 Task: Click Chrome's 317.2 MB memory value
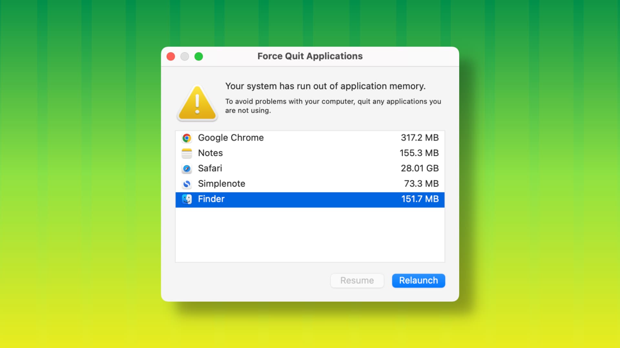click(420, 138)
